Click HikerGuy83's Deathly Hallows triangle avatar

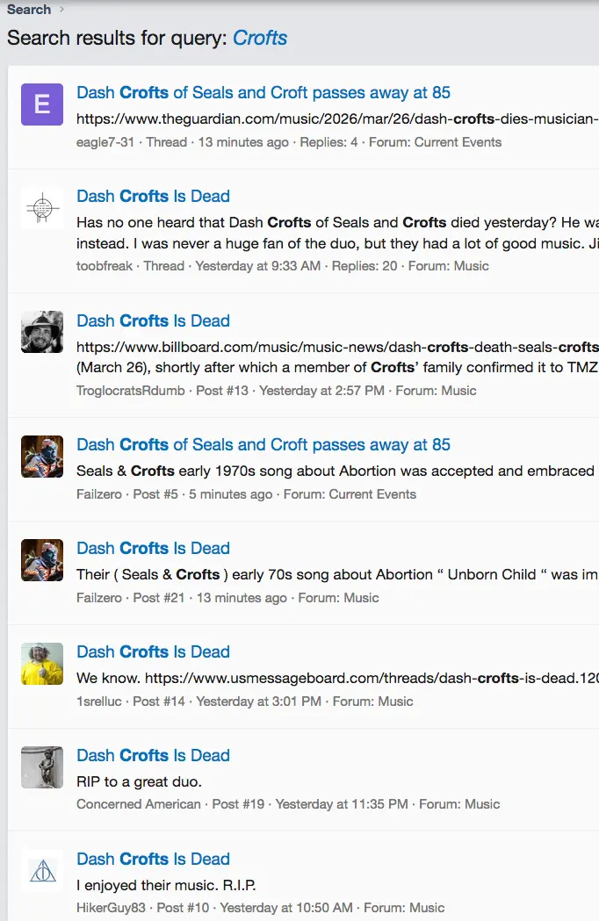(41, 871)
